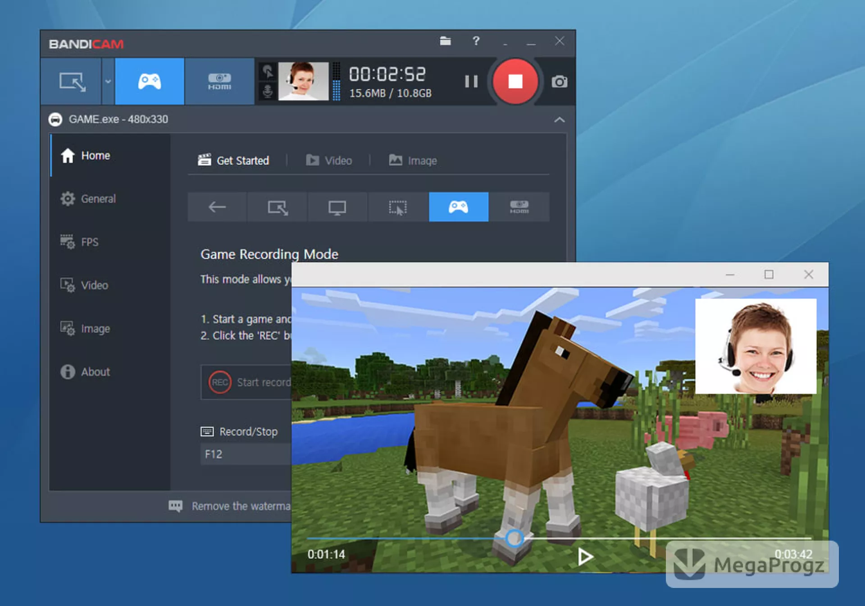Viewport: 865px width, 606px height.
Task: Collapse the panel using the chevron-up arrow
Action: pyautogui.click(x=559, y=119)
